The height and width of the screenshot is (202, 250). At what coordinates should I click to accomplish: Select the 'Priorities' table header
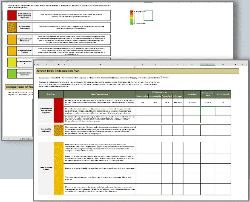point(51,94)
